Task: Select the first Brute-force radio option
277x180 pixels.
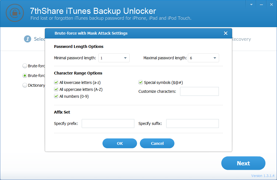Action: pyautogui.click(x=25, y=66)
